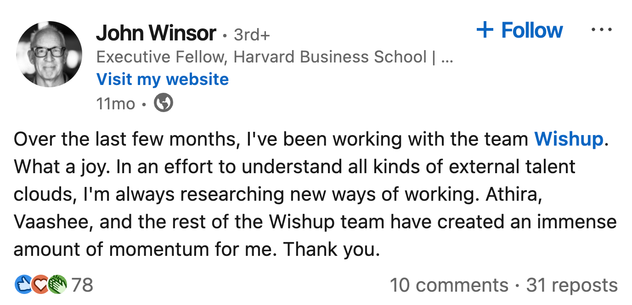This screenshot has width=632, height=305.
Task: Click the 11mo post timestamp
Action: click(x=115, y=103)
